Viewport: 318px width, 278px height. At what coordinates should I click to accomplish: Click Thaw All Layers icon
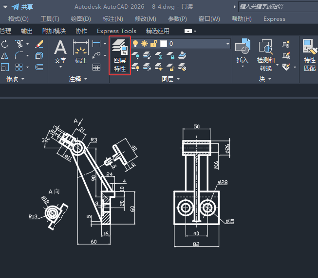(x=159, y=67)
